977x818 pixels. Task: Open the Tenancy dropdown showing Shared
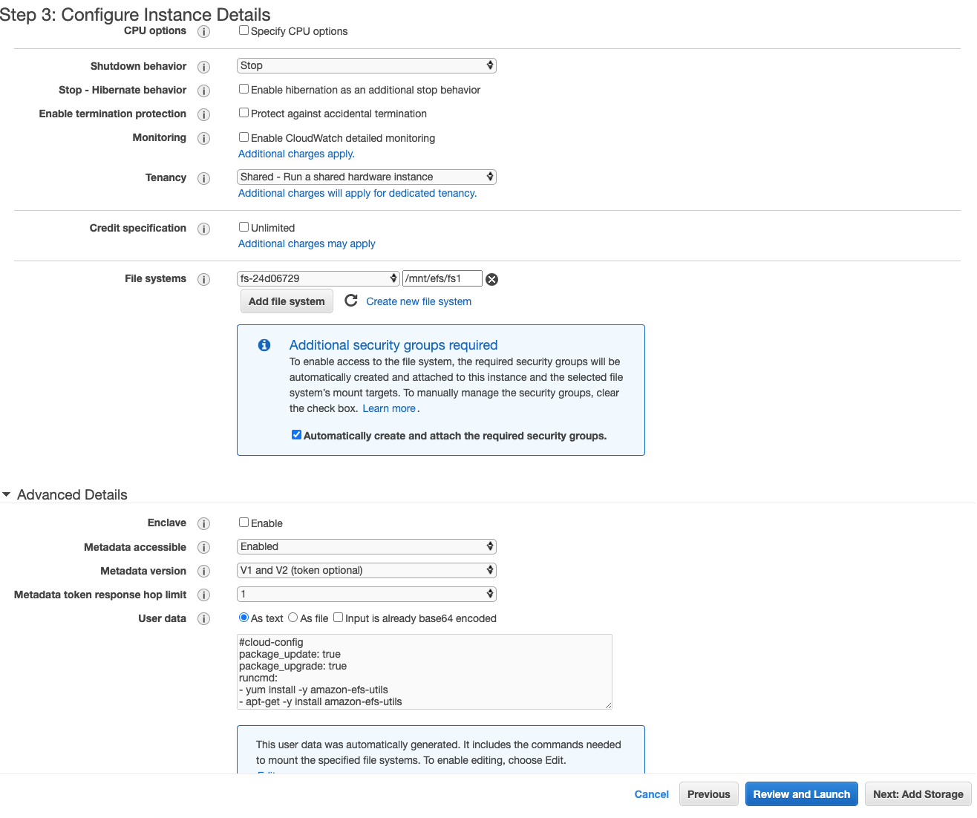366,177
